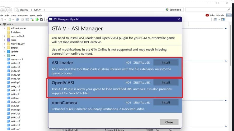Go back with the navigation arrow
The image size is (234, 131).
click(3, 10)
